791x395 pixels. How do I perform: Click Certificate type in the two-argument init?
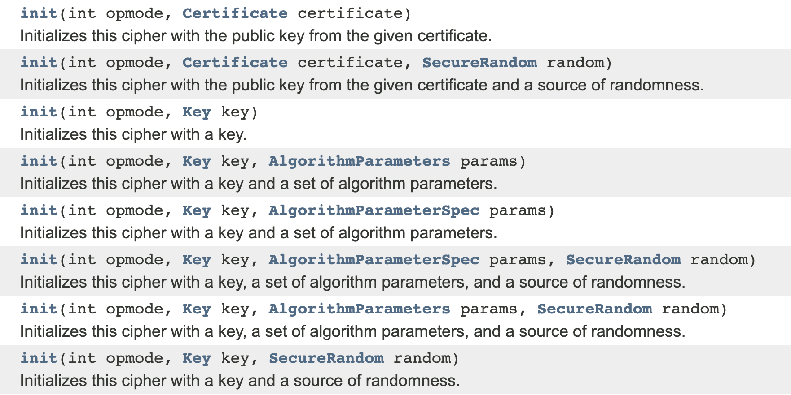tap(235, 13)
